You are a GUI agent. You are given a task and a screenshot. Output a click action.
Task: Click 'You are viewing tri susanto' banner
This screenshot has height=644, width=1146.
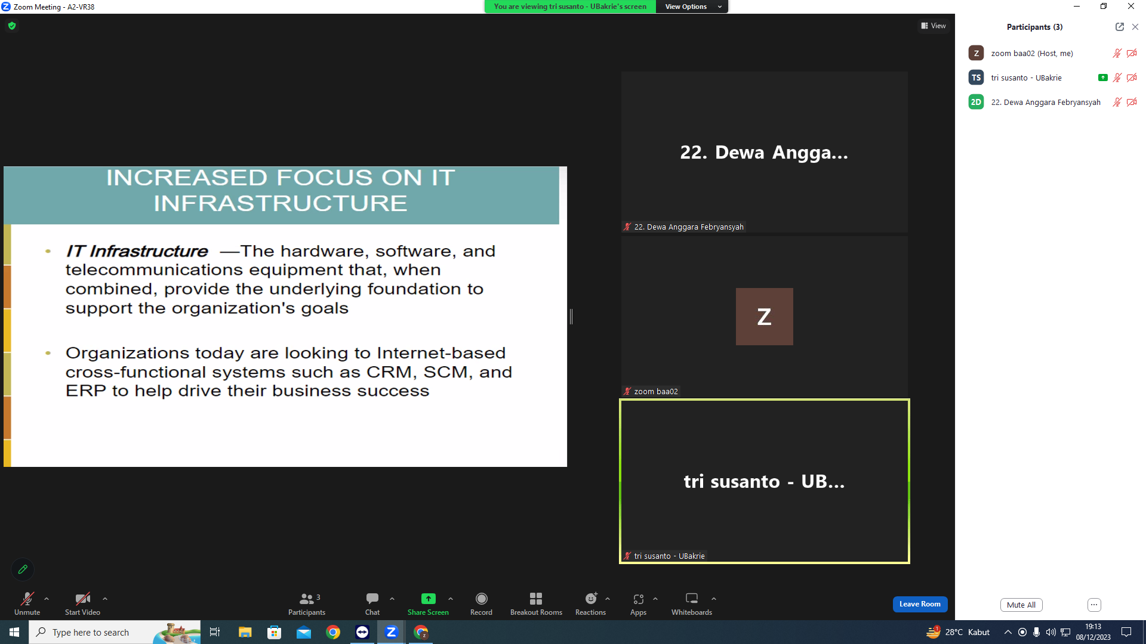click(x=570, y=7)
